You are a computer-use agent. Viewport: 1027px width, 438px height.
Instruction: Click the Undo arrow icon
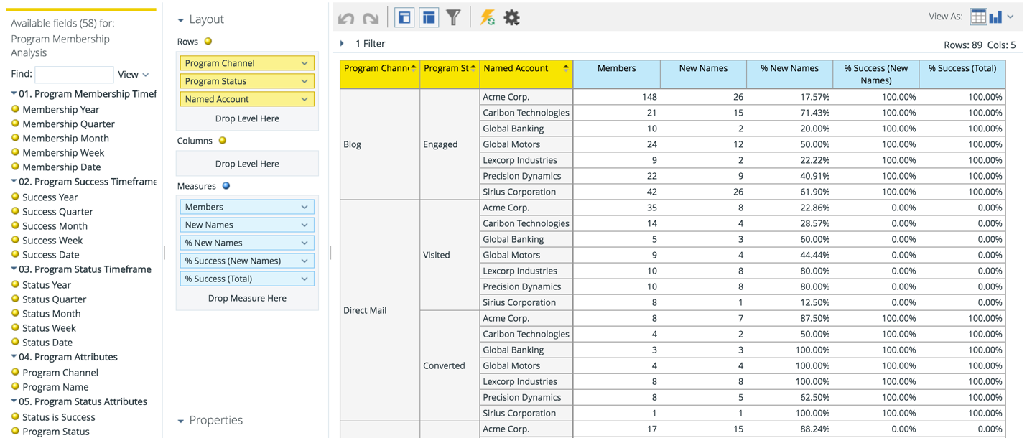click(346, 18)
